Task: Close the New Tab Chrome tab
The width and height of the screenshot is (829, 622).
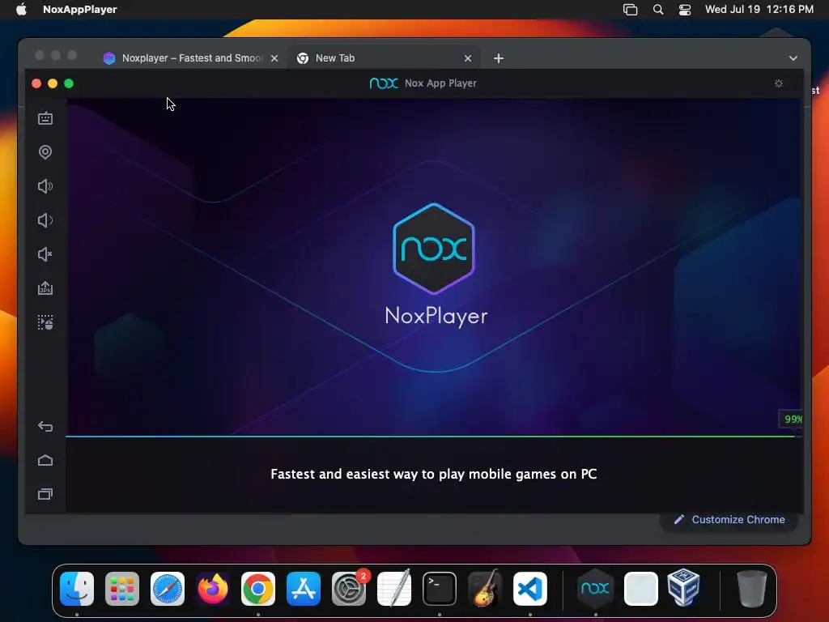Action: coord(468,58)
